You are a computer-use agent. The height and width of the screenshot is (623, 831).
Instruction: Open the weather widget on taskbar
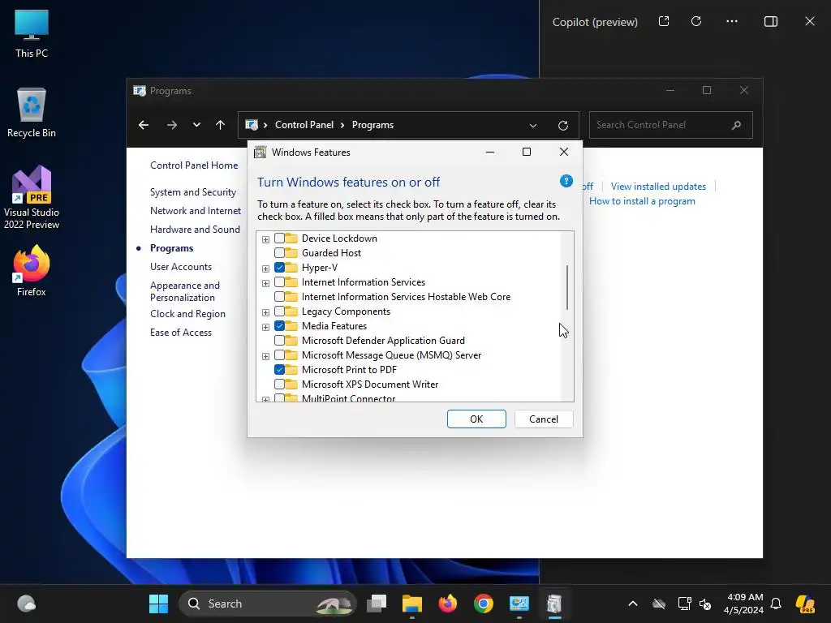coord(26,604)
